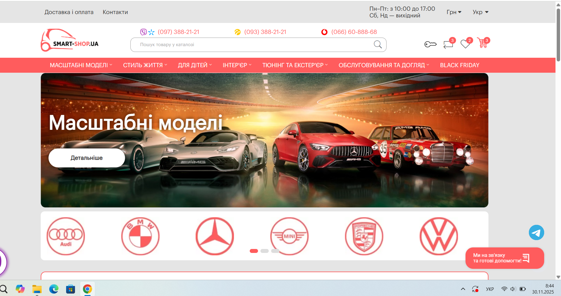Viewport: 561px width, 296px height.
Task: Open the Black Friday menu item
Action: tap(459, 65)
